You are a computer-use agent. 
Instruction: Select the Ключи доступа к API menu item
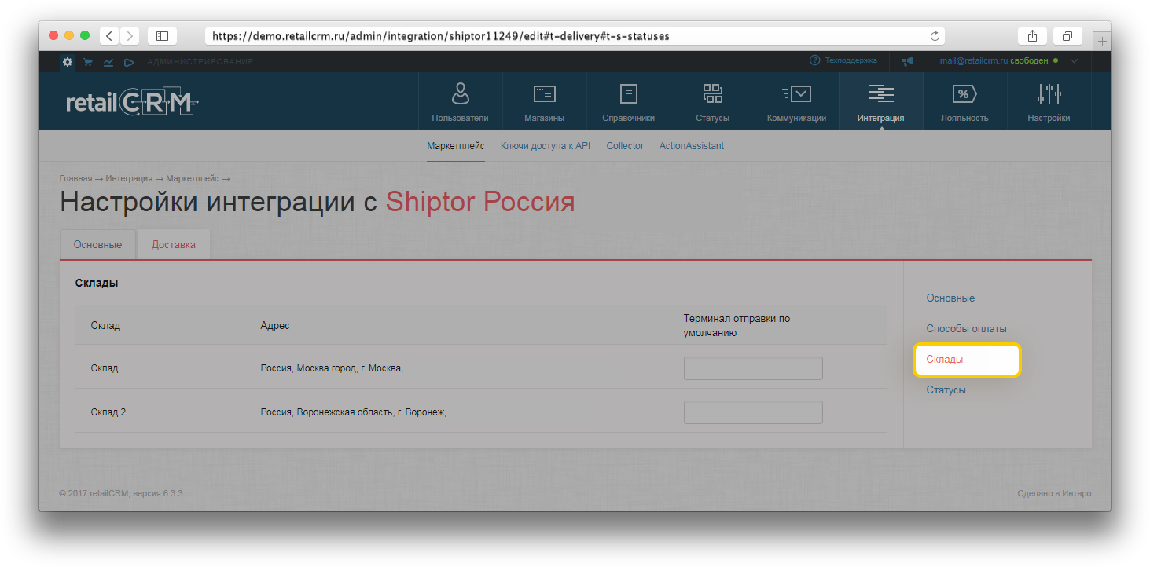pos(545,146)
